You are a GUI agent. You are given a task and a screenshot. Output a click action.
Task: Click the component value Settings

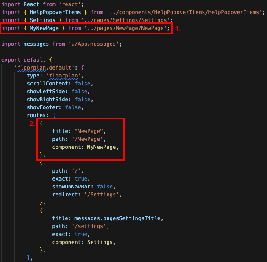[x=100, y=242]
